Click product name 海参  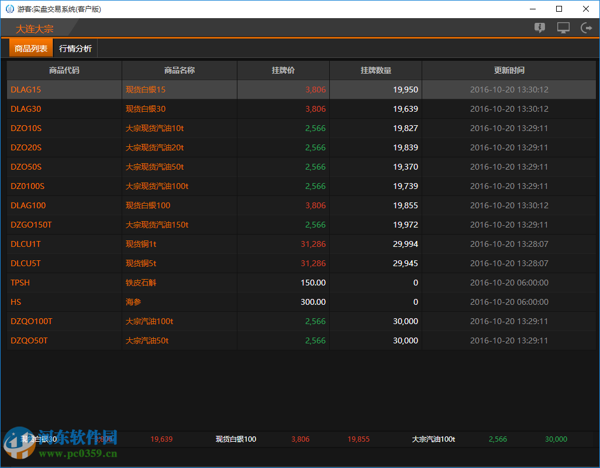[133, 302]
